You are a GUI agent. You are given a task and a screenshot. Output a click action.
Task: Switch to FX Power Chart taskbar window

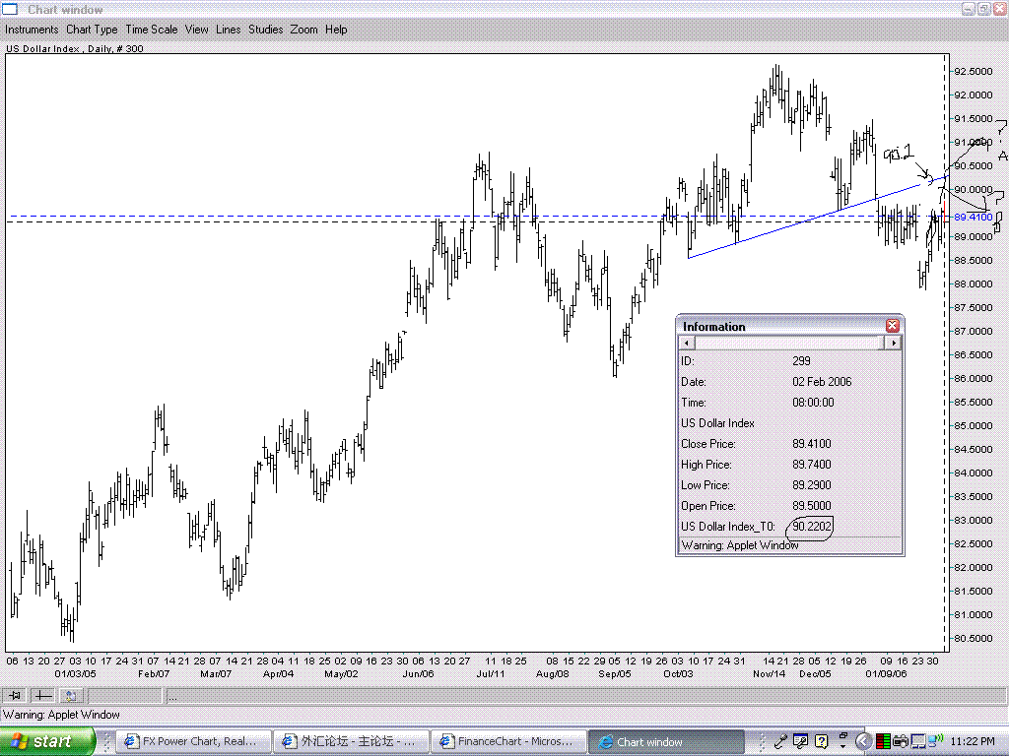(193, 741)
